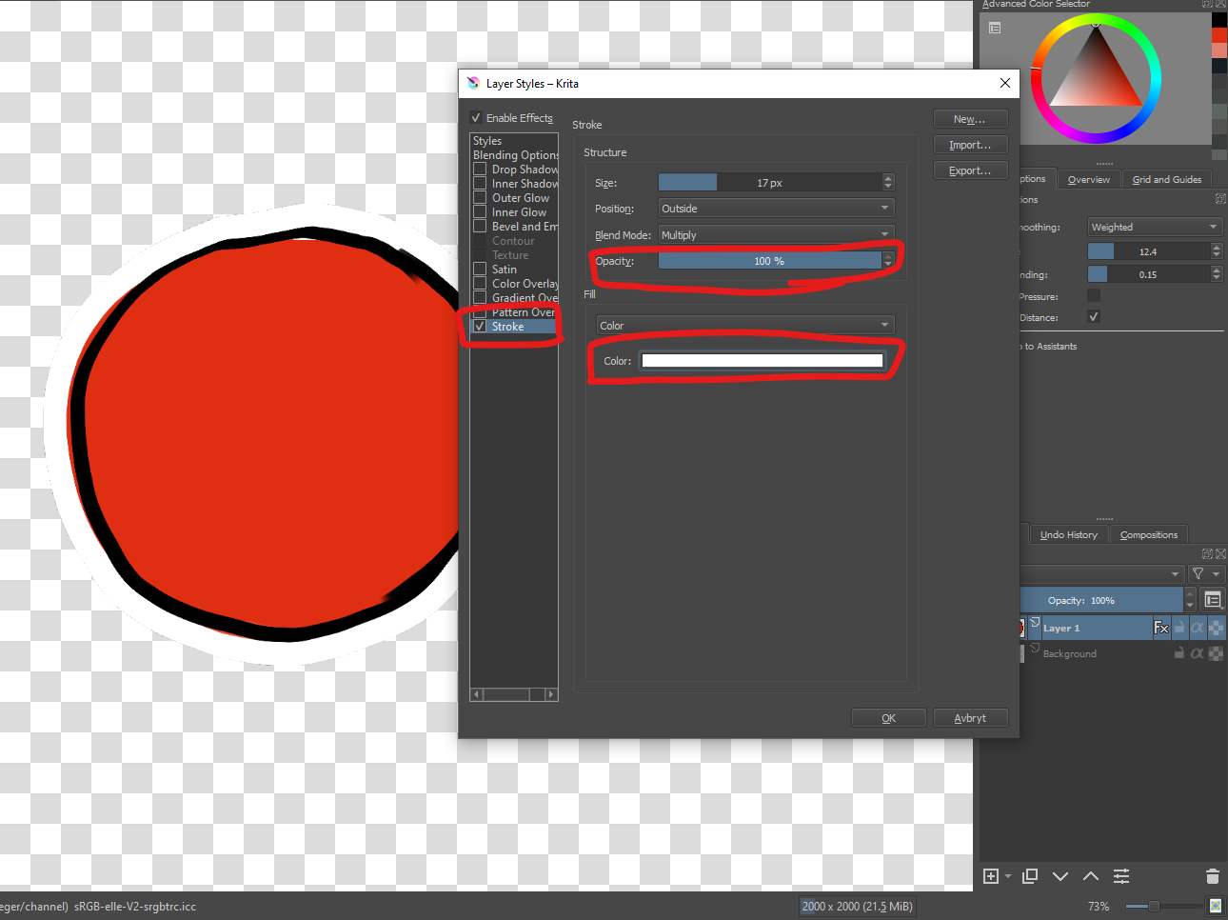1228x920 pixels.
Task: Enable the Drop Shadow style checkbox
Action: (x=480, y=170)
